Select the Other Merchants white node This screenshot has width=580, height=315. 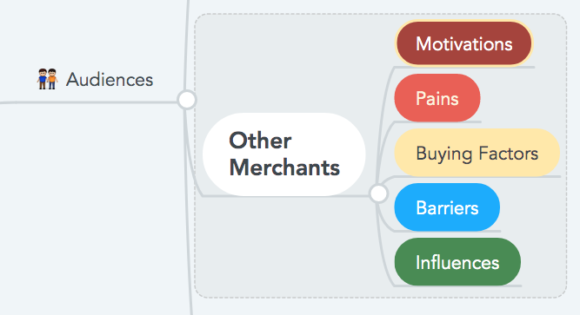[x=284, y=154]
